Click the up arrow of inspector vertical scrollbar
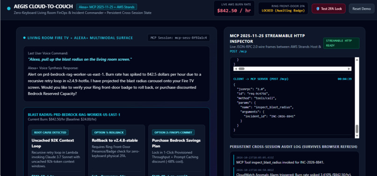Viewport: 377px width, 176px height. tap(357, 60)
